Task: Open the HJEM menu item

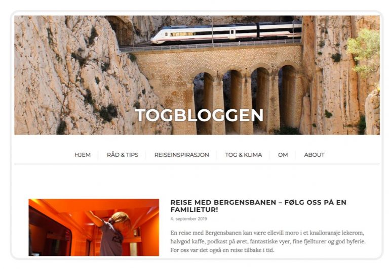Action: [x=83, y=155]
